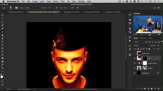Switch to the Paths tab
This screenshot has height=91, width=163.
coord(150,38)
